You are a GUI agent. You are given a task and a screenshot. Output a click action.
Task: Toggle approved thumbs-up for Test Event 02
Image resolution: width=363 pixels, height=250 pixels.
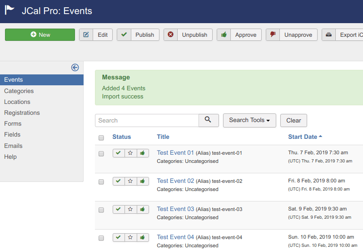click(x=143, y=181)
